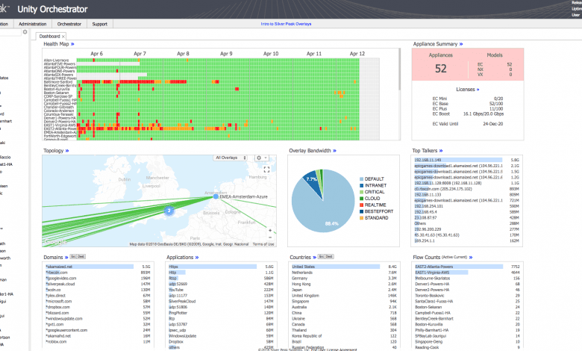Screen dimensions: 582x351
Task: Open Intro to Silver Peak Overlays link
Action: [286, 24]
